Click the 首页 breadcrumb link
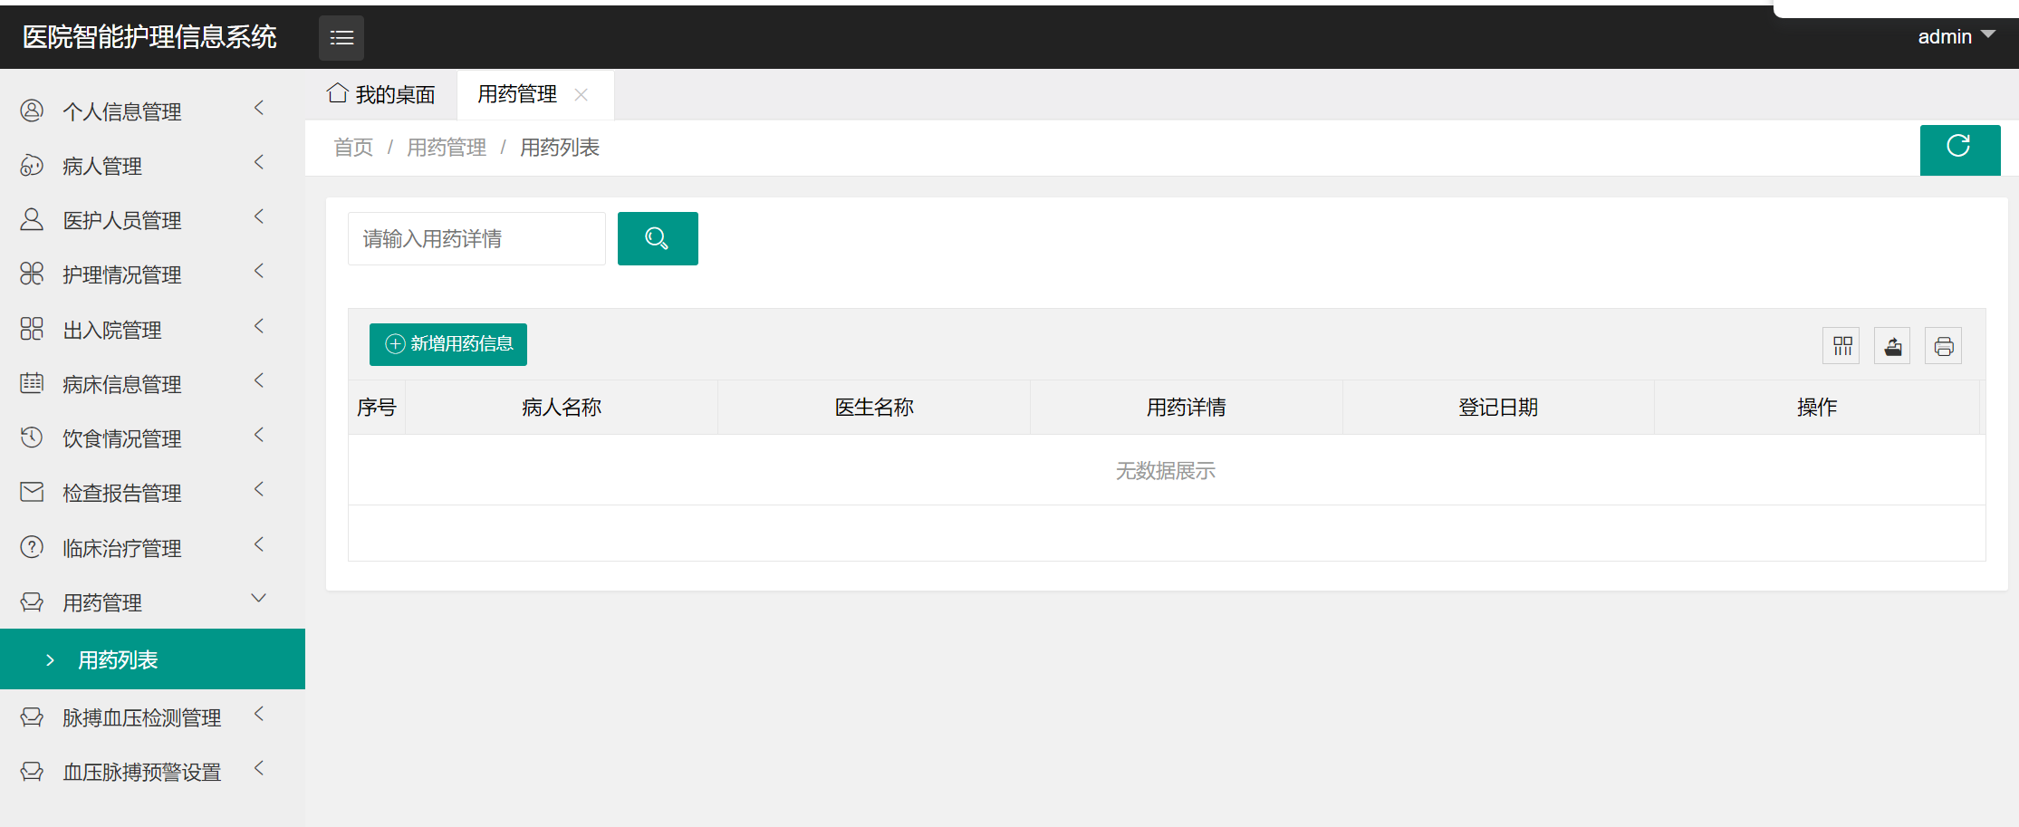 (x=353, y=148)
